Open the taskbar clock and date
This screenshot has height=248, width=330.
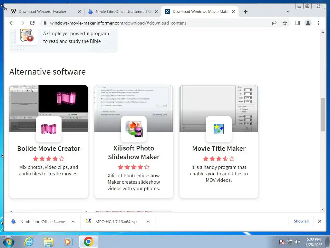coord(314,242)
